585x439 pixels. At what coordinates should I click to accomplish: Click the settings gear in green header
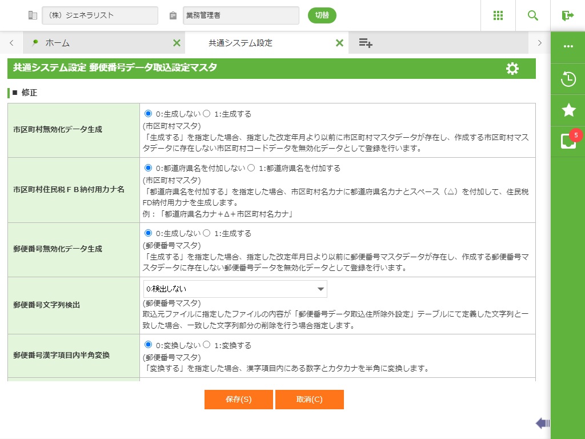512,69
